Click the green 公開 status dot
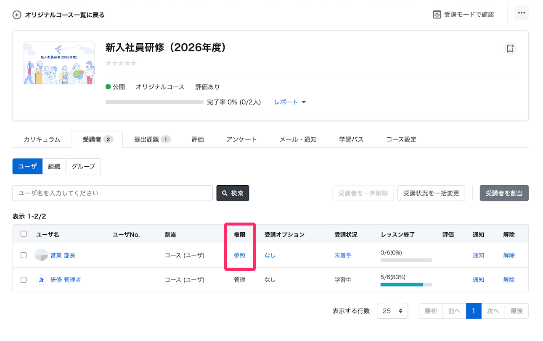 click(x=108, y=87)
